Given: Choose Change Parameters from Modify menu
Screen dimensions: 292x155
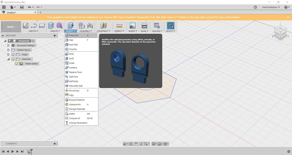Looking at the screenshot, I should (81, 123).
